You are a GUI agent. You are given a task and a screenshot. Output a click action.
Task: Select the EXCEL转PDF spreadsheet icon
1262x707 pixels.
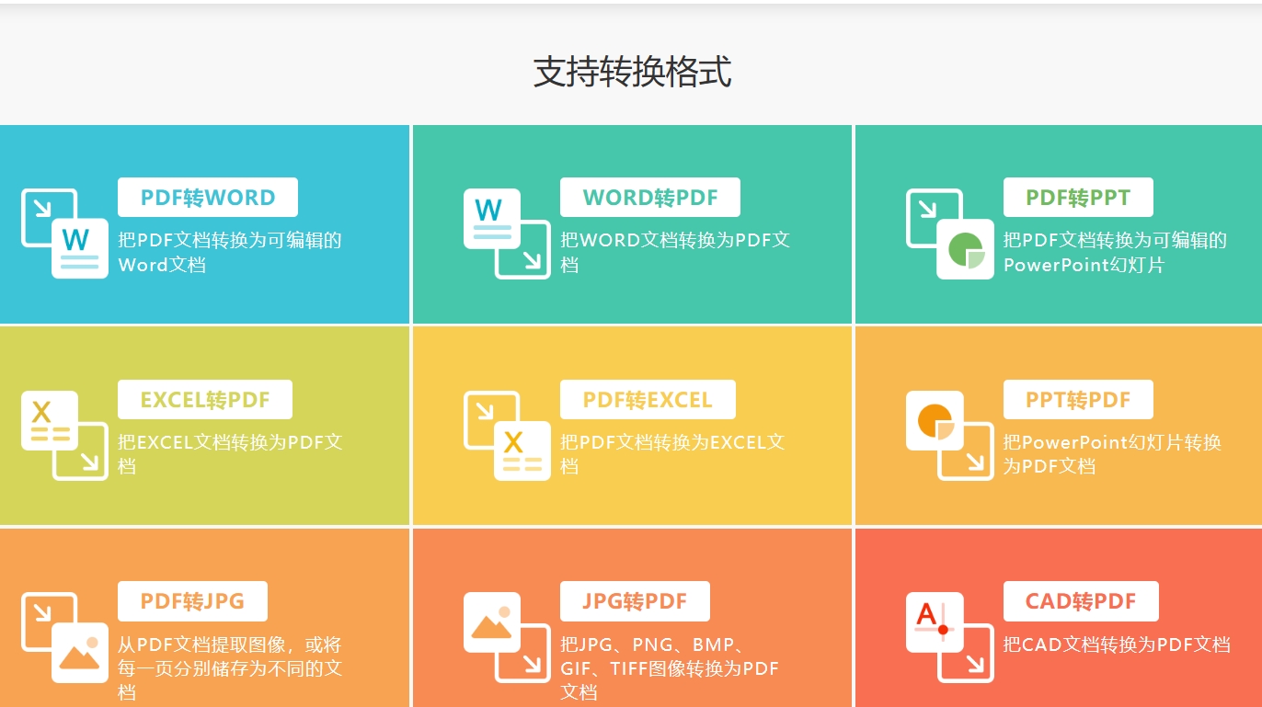pos(64,435)
